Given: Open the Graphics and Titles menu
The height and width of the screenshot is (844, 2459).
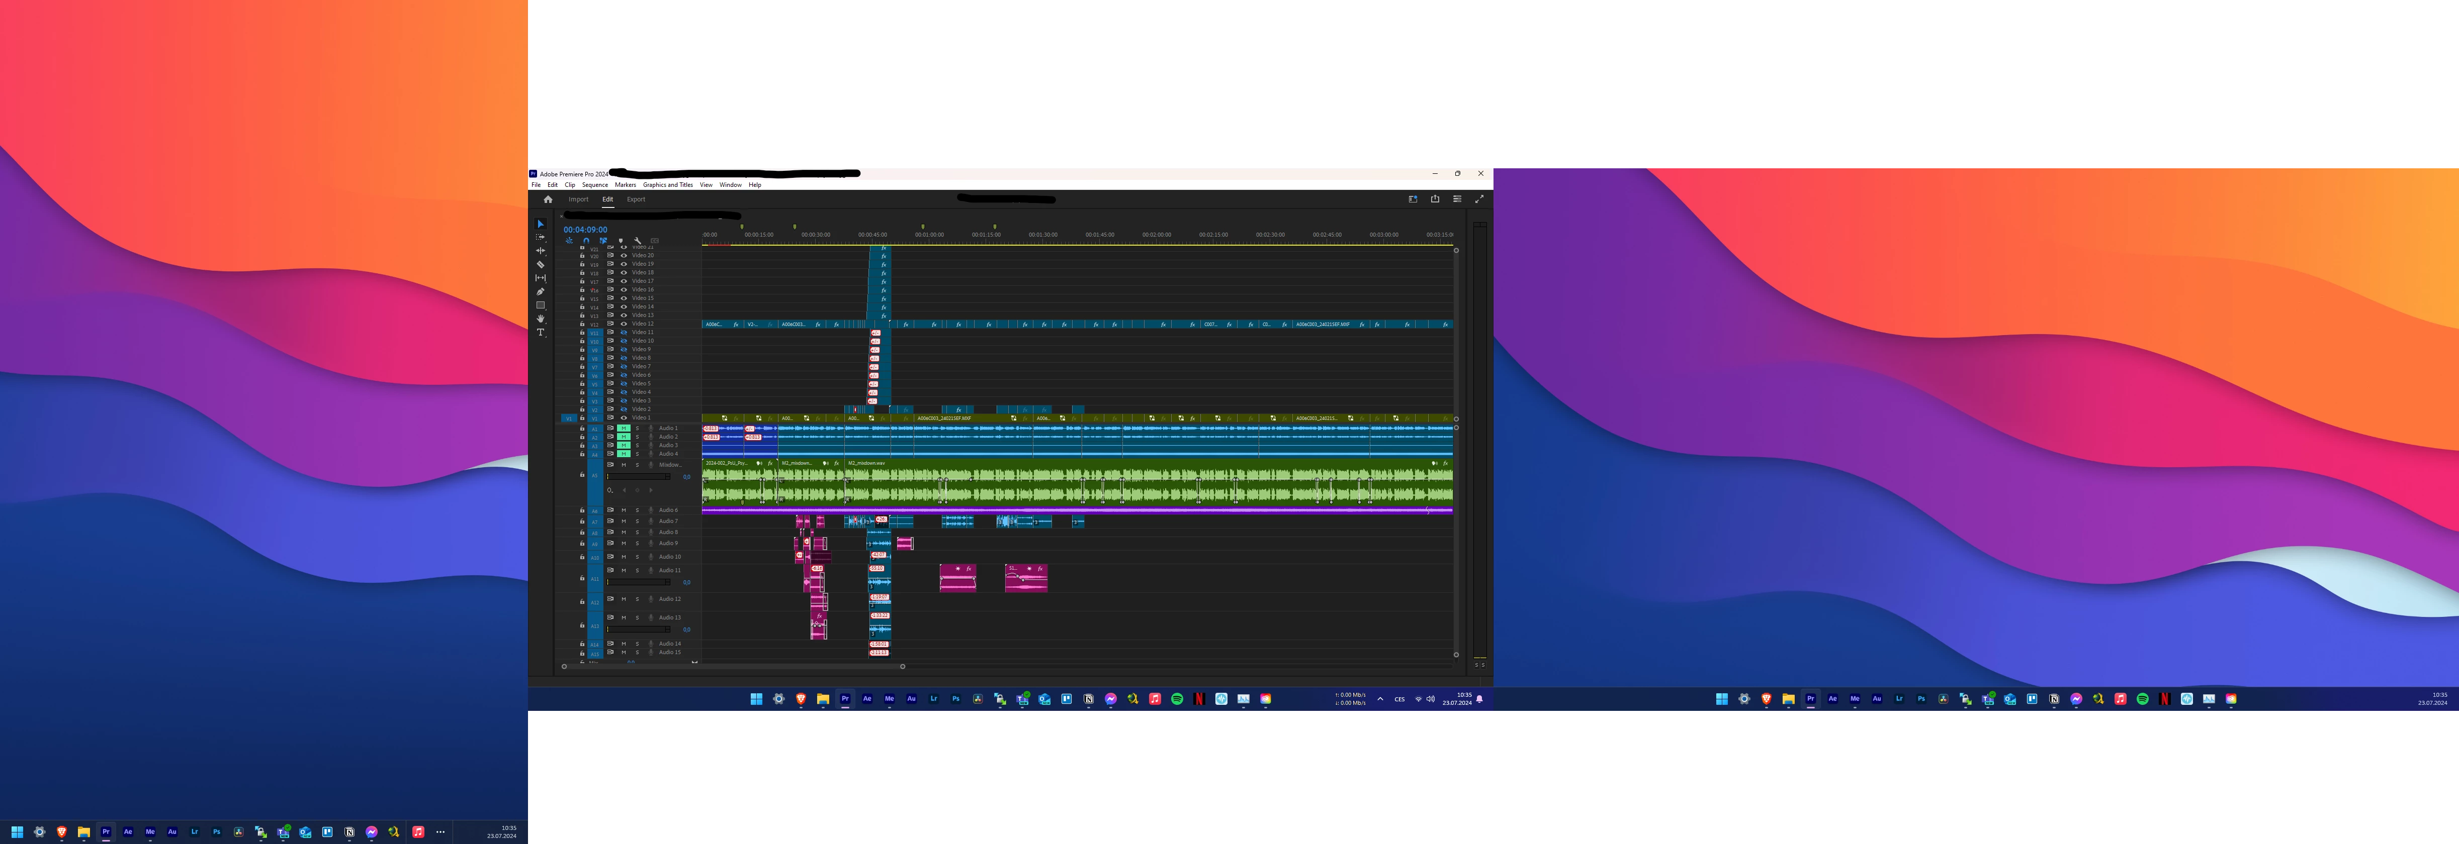Looking at the screenshot, I should coord(667,185).
